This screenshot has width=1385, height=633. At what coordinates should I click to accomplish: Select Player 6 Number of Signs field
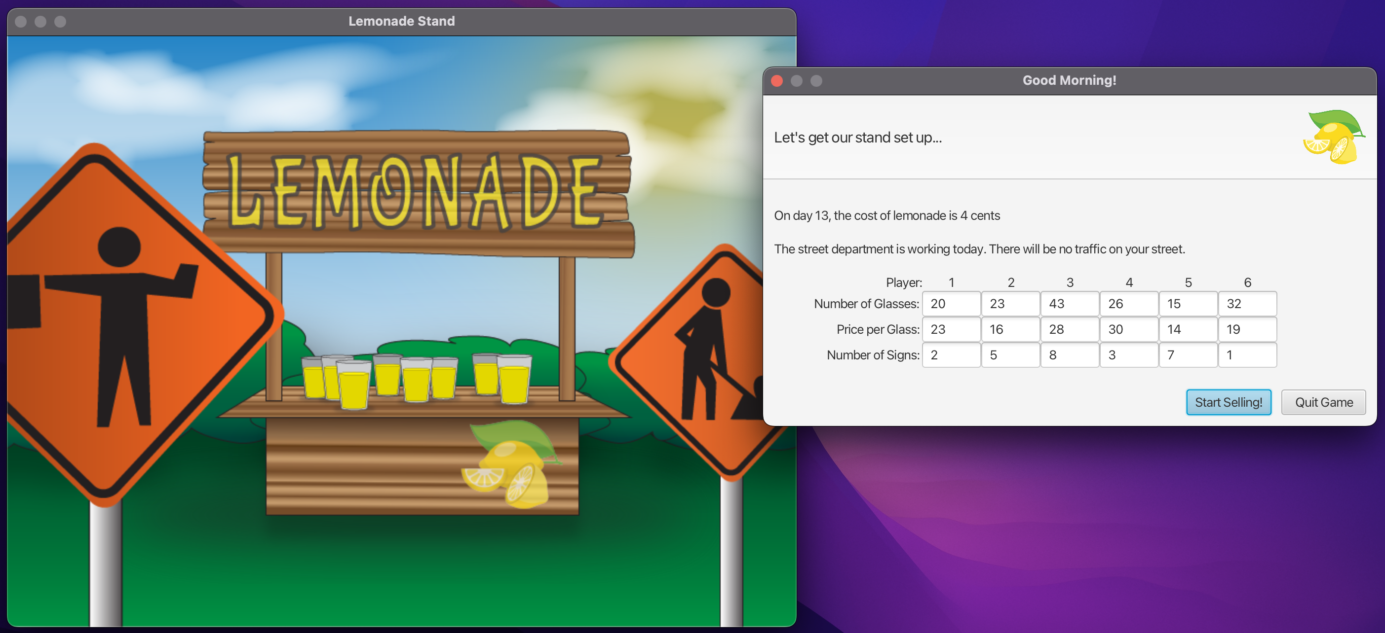(1246, 355)
